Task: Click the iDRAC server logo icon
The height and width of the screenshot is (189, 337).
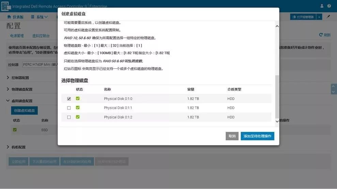Action: click(6, 6)
